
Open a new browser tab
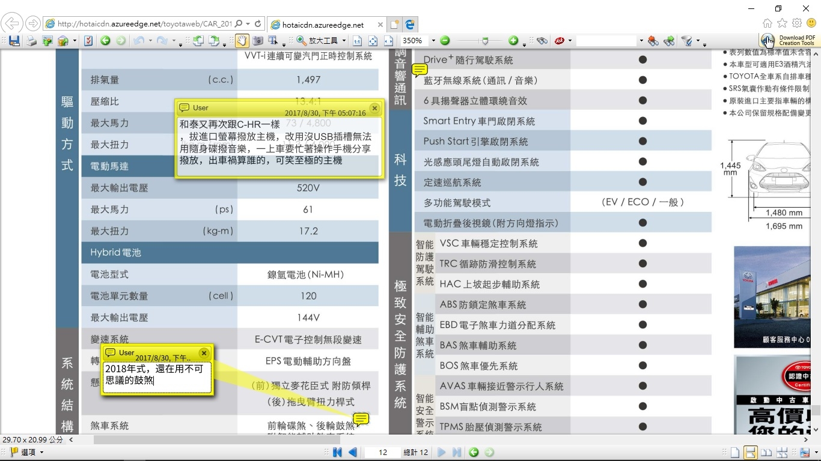point(394,25)
